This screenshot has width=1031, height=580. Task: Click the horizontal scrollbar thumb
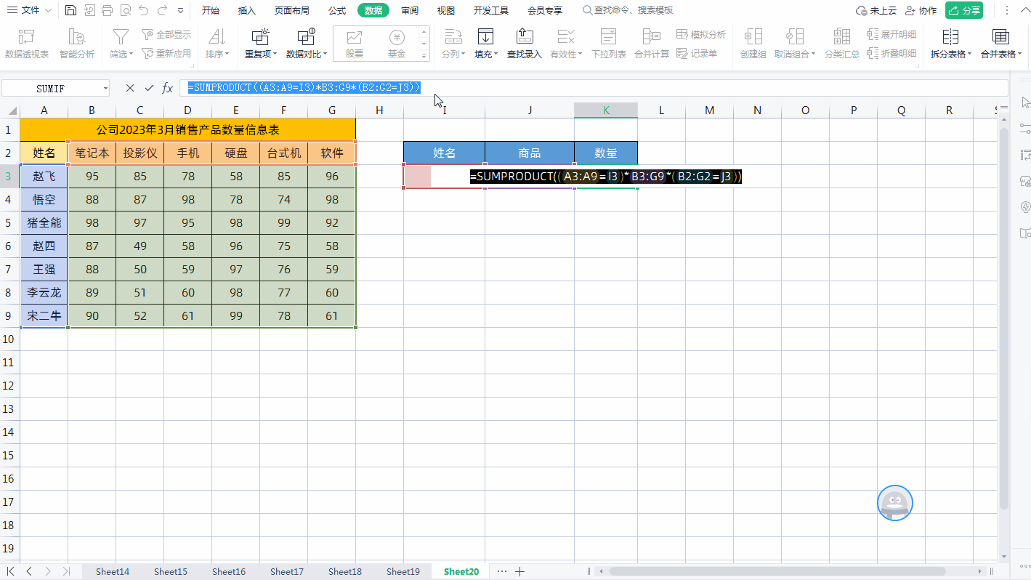click(777, 572)
